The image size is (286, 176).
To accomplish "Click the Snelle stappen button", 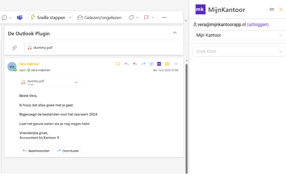I will 48,17.
